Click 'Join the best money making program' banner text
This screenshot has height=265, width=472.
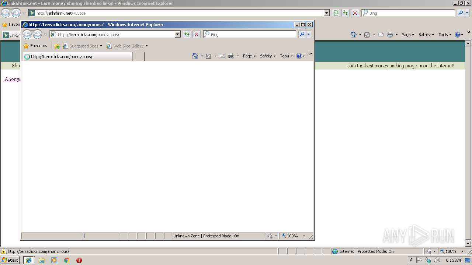click(x=400, y=66)
